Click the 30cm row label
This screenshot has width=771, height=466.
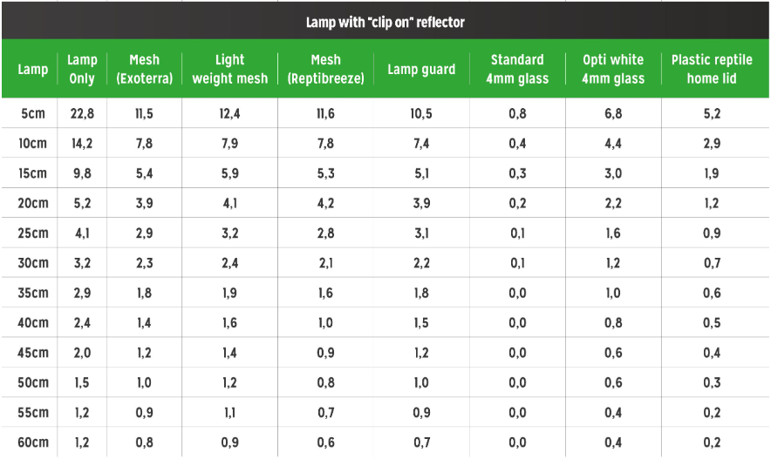[x=33, y=263]
